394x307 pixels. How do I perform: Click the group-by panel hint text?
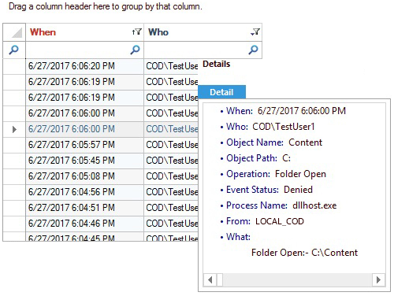tap(106, 6)
